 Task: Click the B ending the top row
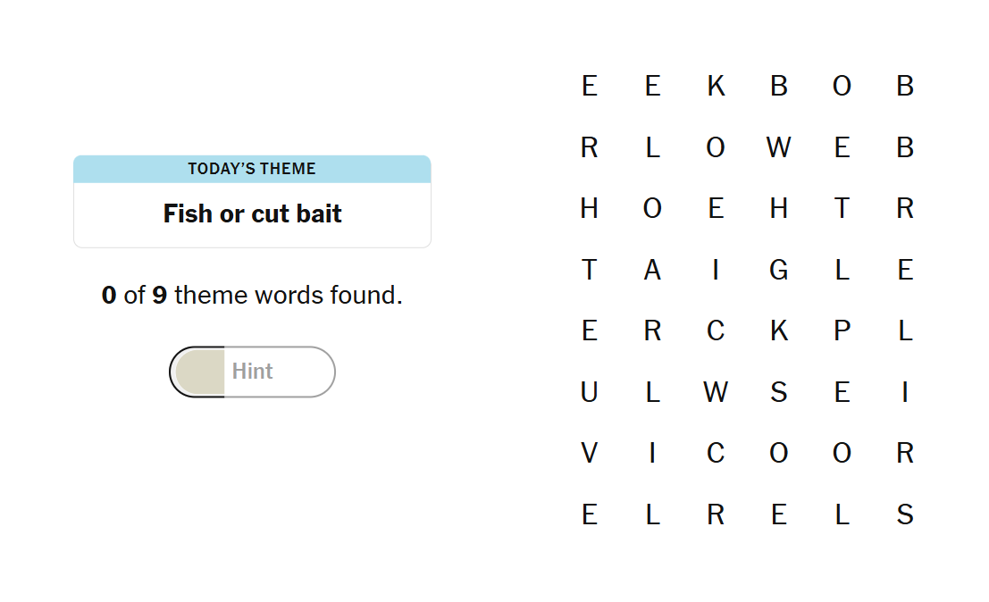(x=905, y=86)
